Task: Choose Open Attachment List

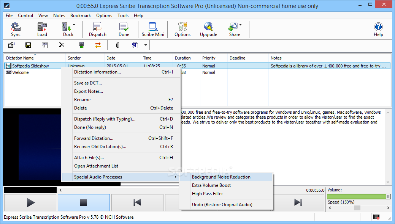Action: [x=121, y=166]
